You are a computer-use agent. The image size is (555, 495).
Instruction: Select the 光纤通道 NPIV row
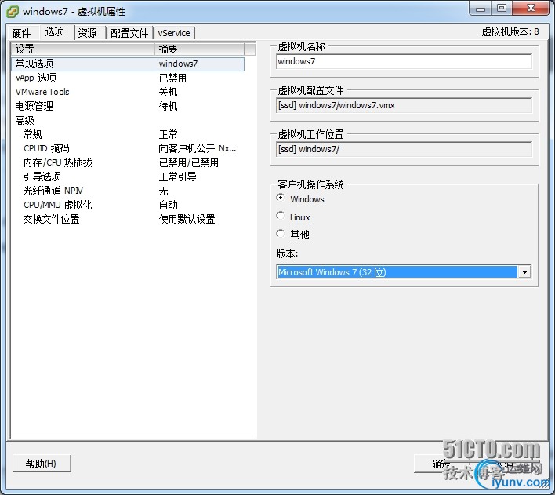click(128, 191)
